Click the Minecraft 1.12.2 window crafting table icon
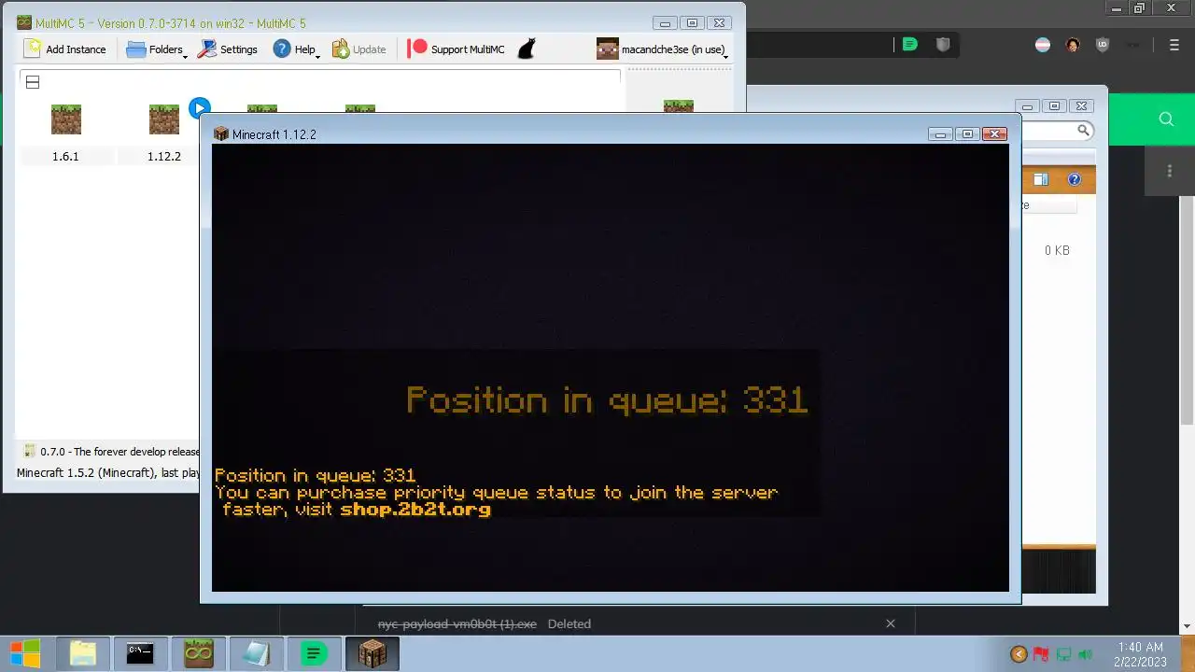 [x=221, y=134]
